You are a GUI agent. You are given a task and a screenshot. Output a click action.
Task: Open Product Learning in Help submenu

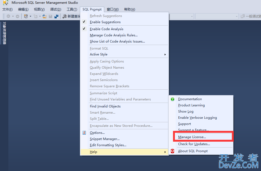point(191,105)
